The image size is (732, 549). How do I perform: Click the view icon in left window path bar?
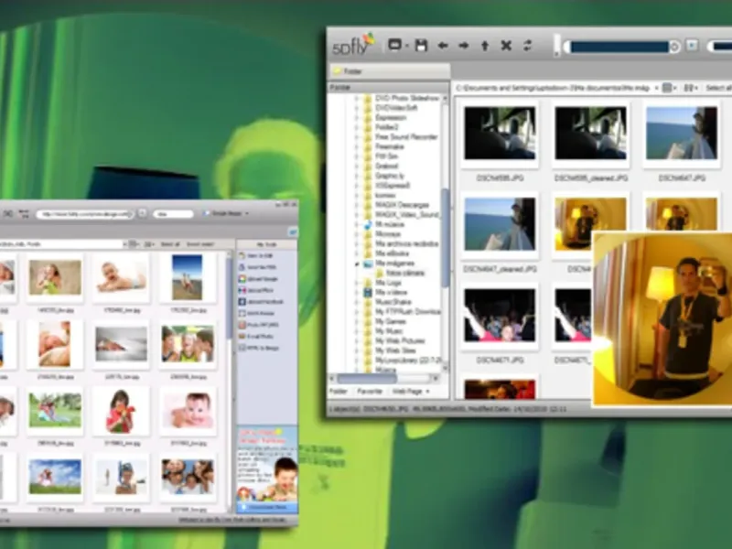tap(133, 243)
